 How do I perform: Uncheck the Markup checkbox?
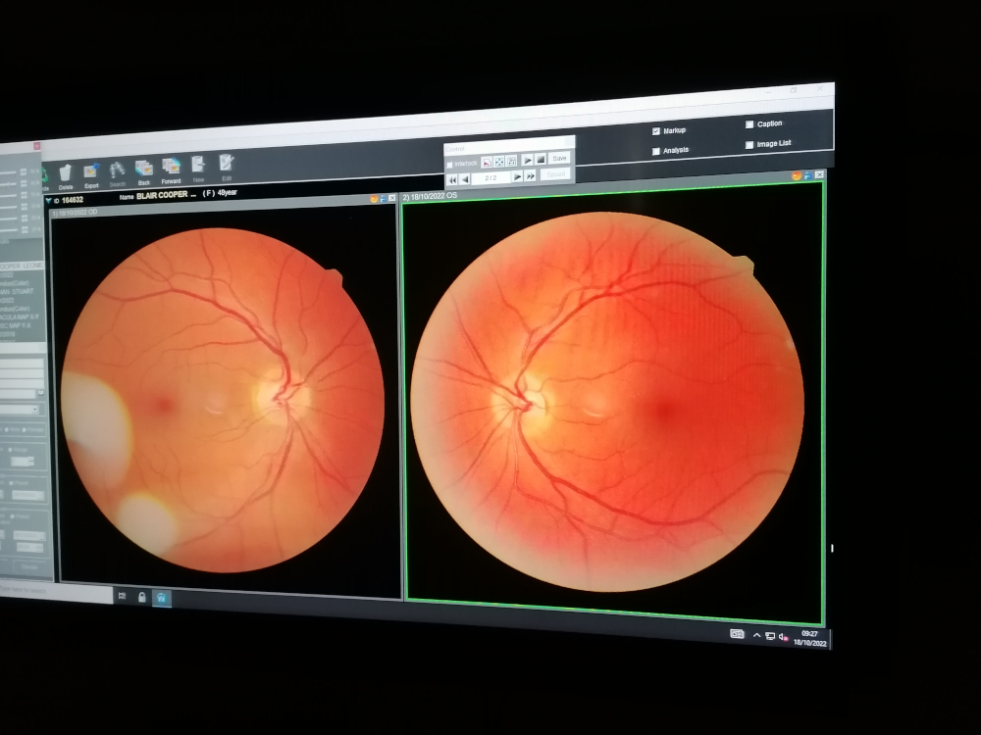pos(656,131)
